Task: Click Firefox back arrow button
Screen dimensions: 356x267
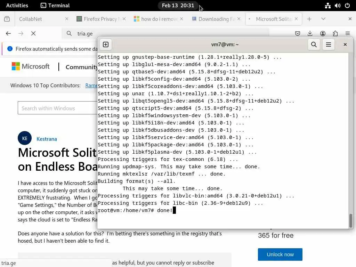Action: pos(8,34)
